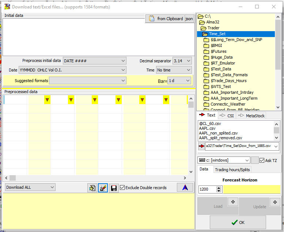The image size is (284, 232).
Task: Uncheck the Ask TZ checkbox
Action: tap(262, 160)
